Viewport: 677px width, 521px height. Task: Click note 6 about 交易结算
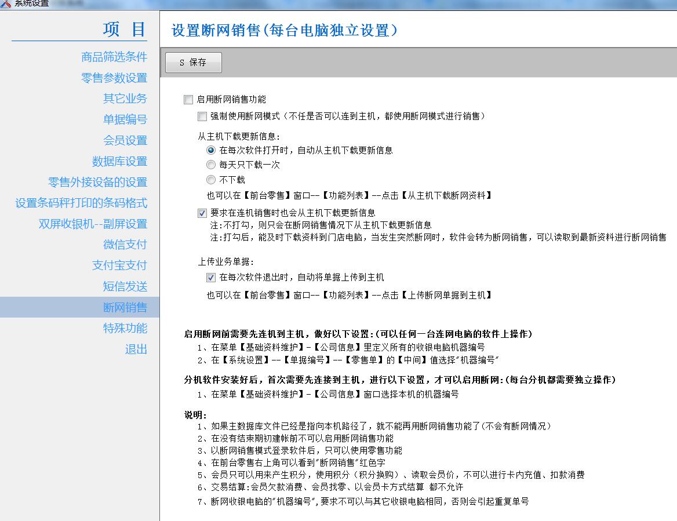click(330, 487)
